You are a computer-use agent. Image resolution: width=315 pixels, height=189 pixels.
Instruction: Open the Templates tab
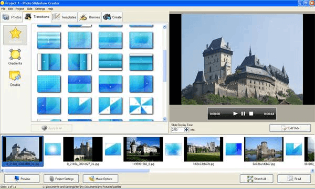click(65, 17)
